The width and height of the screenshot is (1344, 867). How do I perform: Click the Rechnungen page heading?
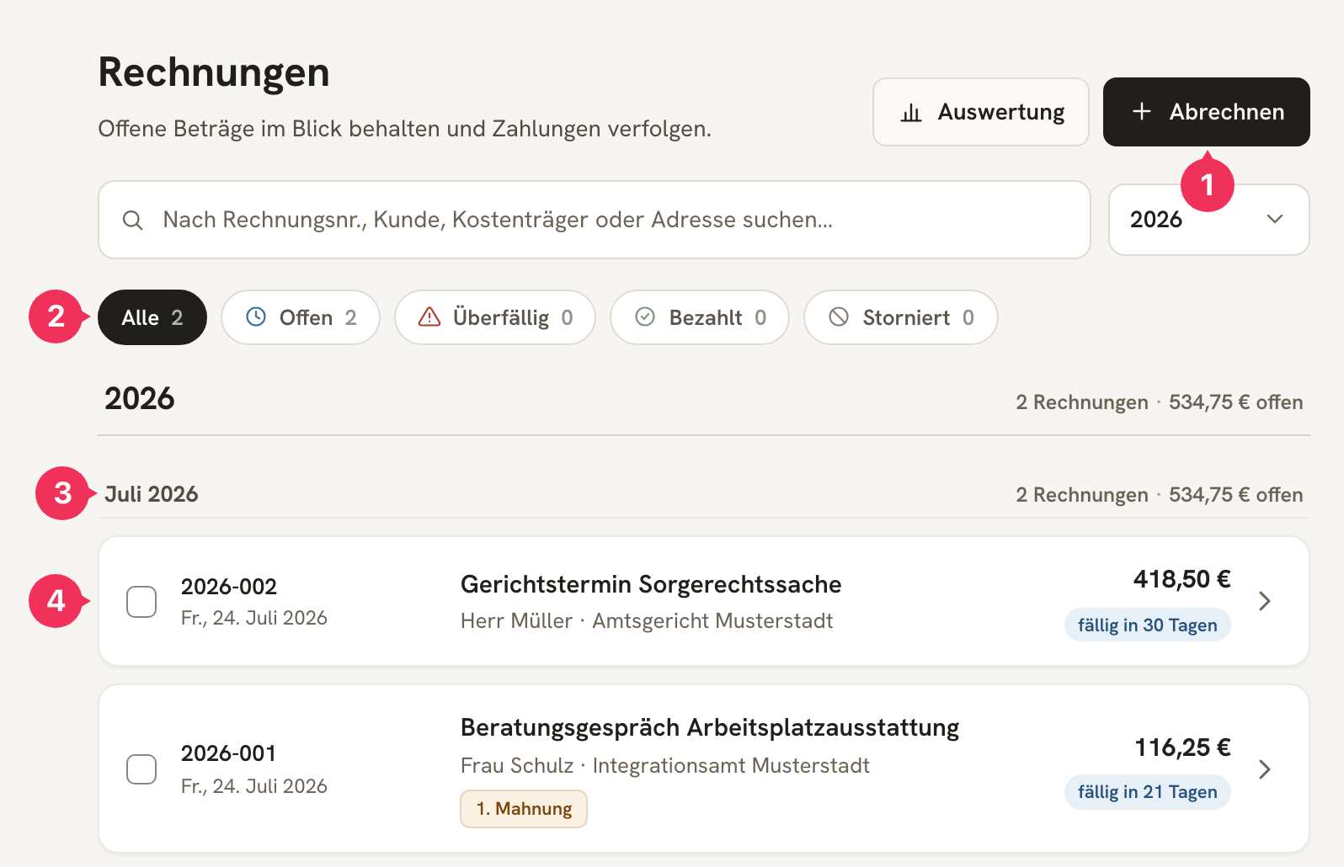214,72
